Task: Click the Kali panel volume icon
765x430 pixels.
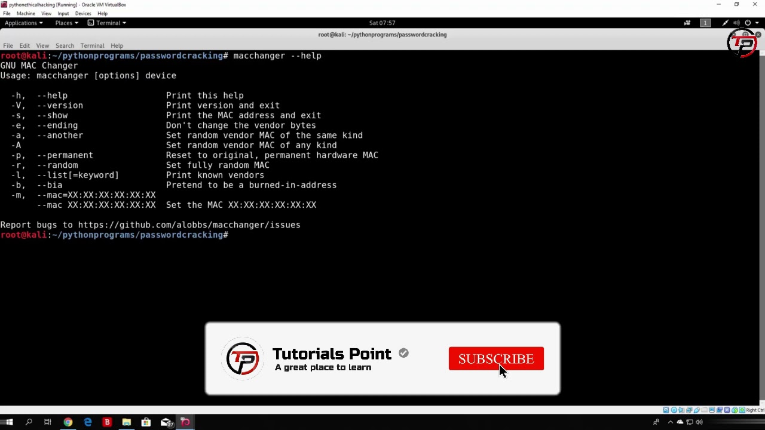Action: [x=736, y=23]
